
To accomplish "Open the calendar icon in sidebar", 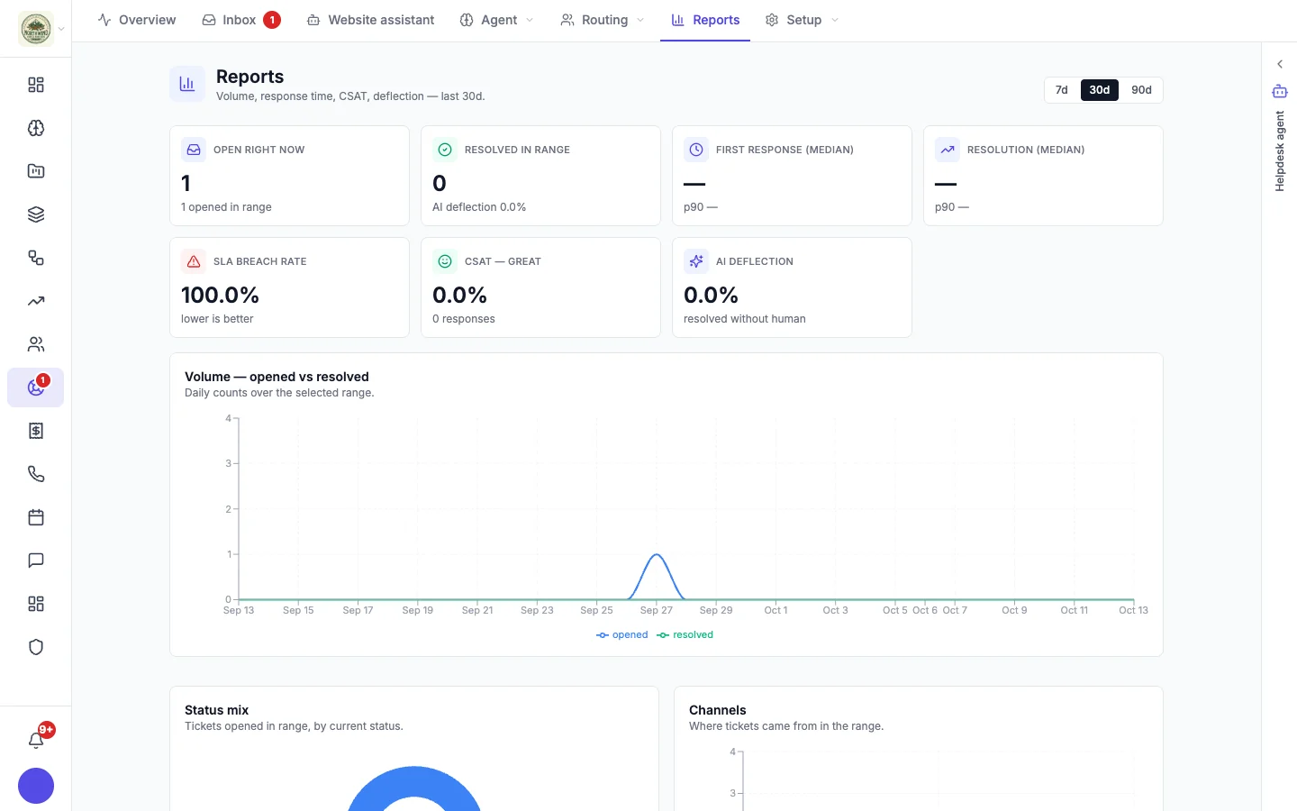I will [x=36, y=517].
